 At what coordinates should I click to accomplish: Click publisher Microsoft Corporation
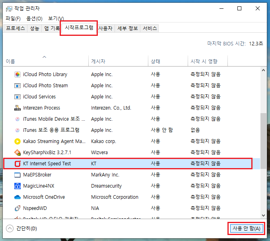click(x=115, y=197)
